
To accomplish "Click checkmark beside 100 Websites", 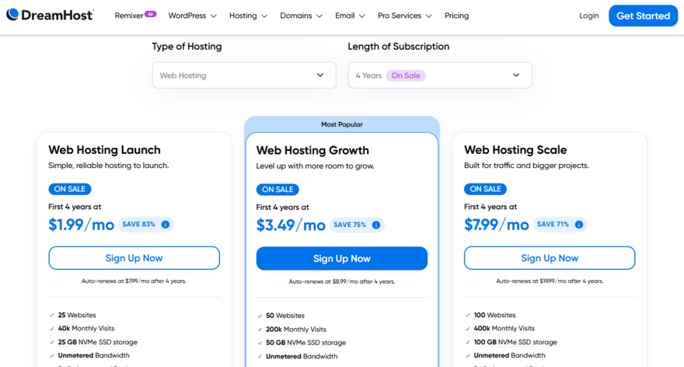I will pyautogui.click(x=468, y=315).
